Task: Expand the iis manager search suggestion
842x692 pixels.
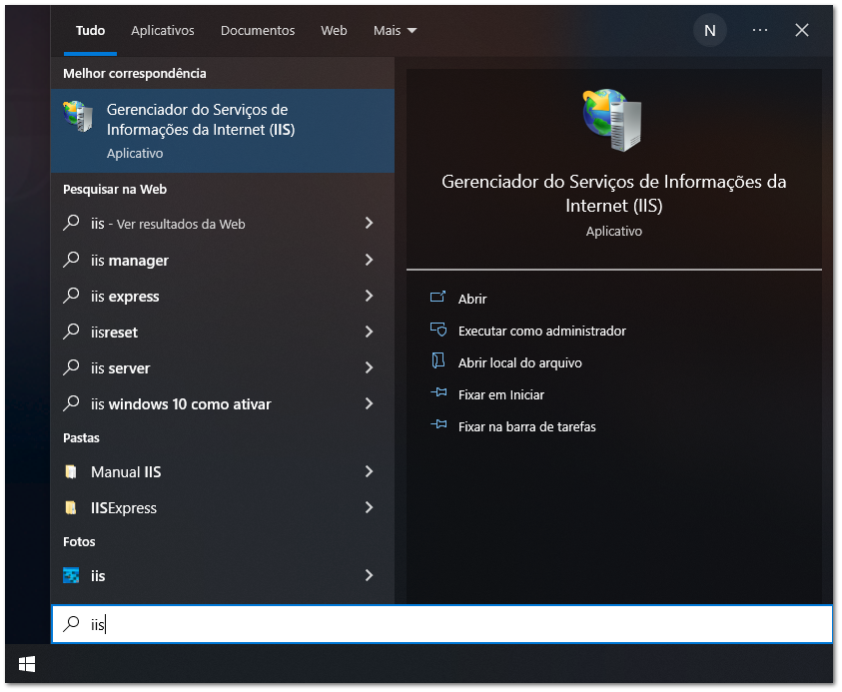Action: [369, 260]
